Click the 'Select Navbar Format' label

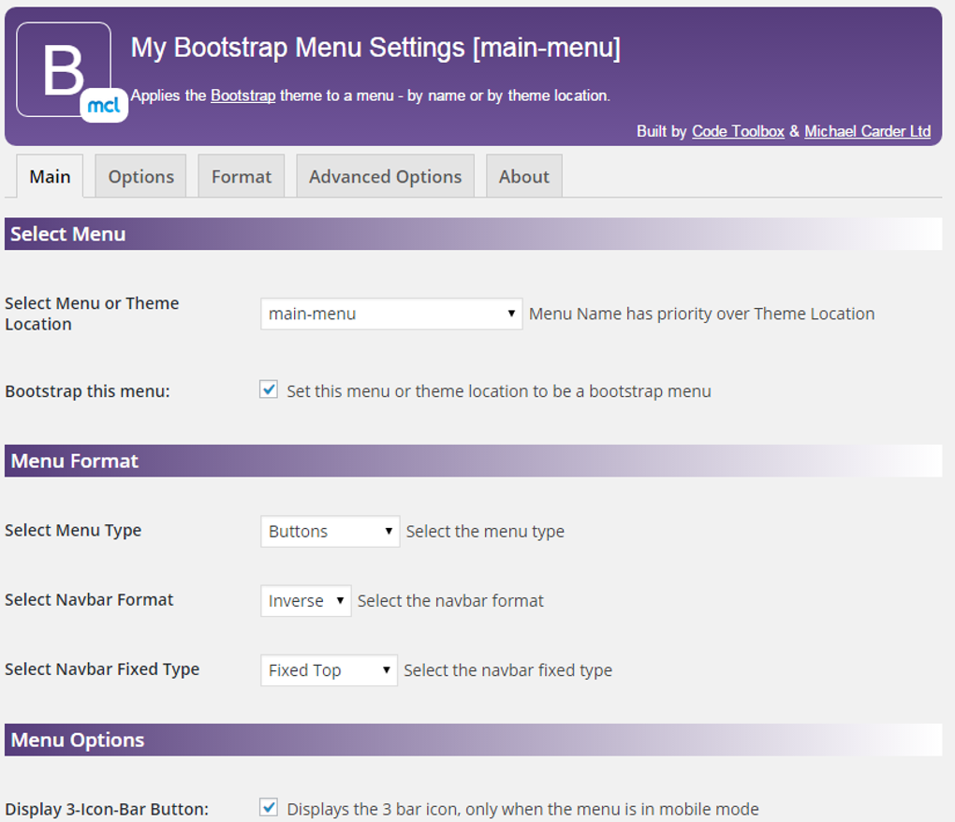click(x=89, y=600)
